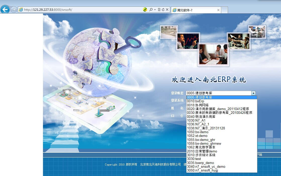
Task: Choose 3040:n7_snsoft_yc_demo option
Action: (222, 166)
